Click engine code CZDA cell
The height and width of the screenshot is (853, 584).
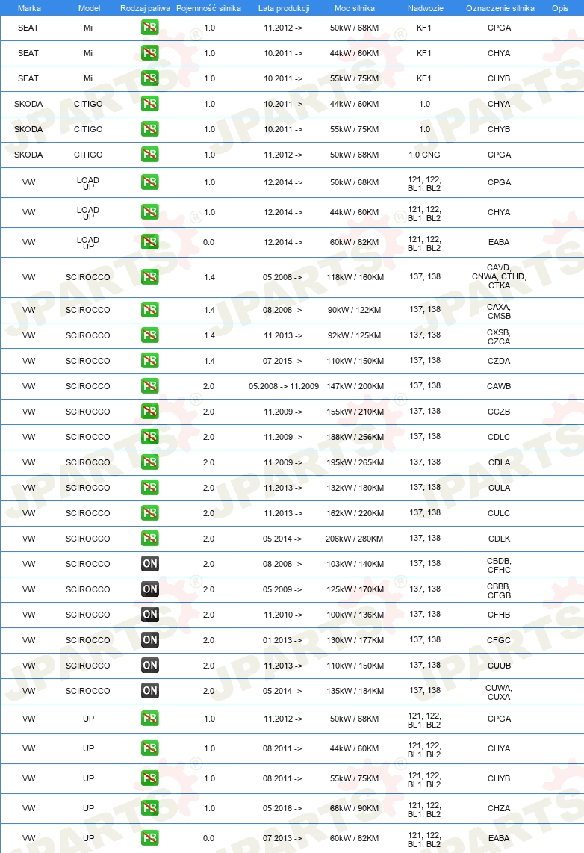[x=499, y=361]
